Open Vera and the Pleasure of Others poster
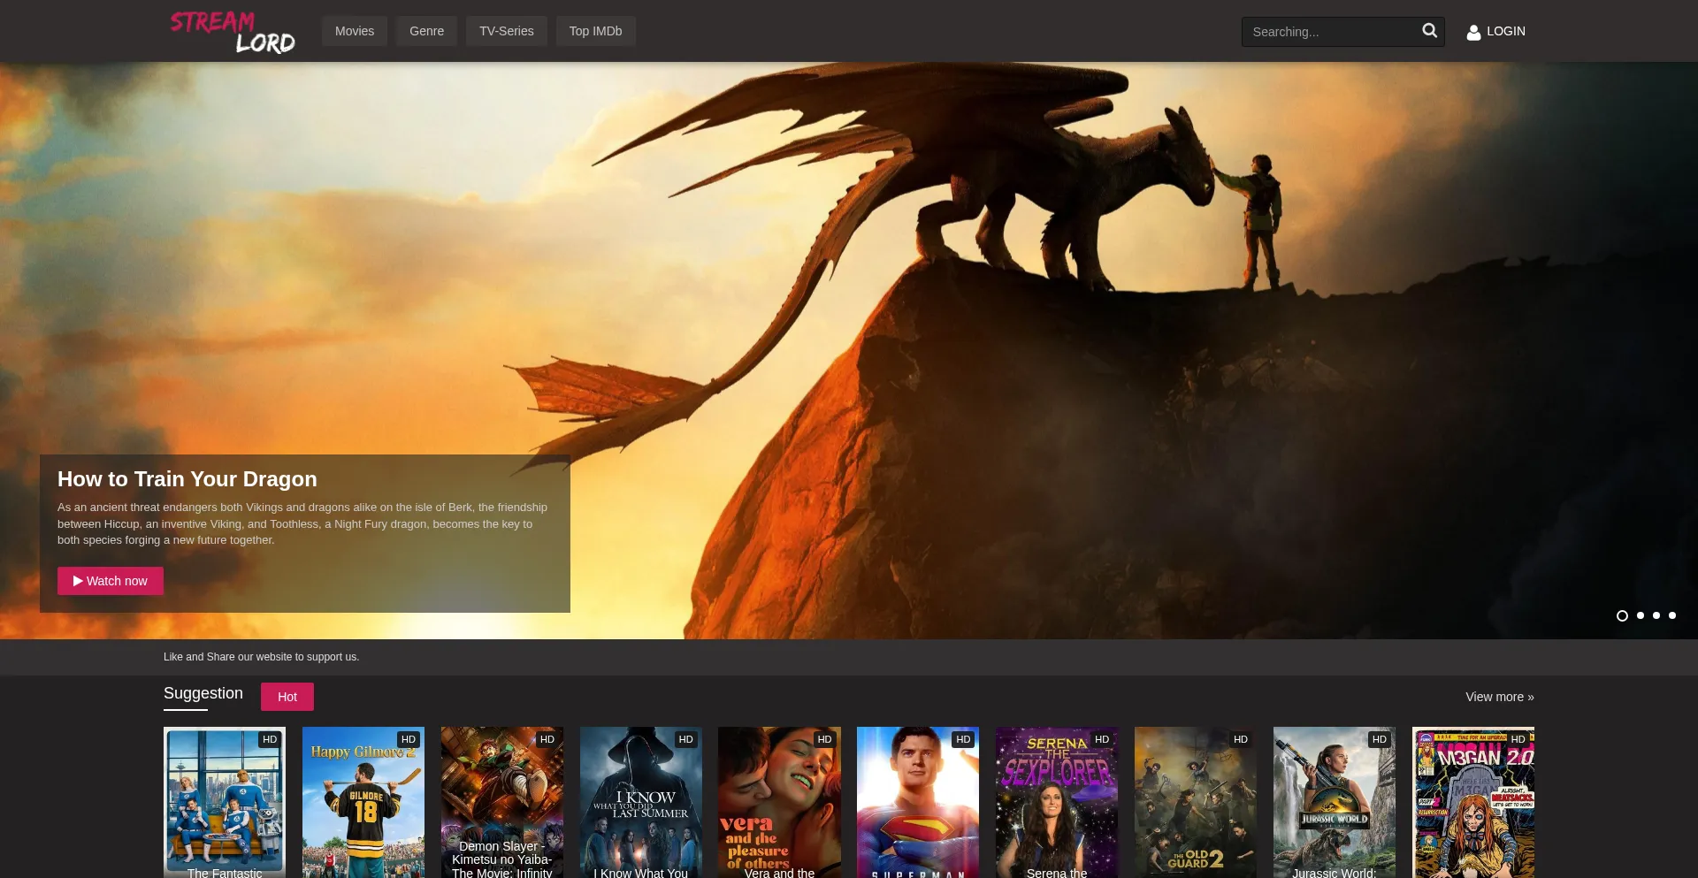This screenshot has width=1698, height=878. pyautogui.click(x=779, y=803)
